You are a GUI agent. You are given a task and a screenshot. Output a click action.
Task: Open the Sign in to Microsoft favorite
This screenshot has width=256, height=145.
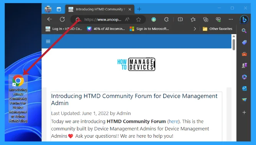tap(149, 29)
